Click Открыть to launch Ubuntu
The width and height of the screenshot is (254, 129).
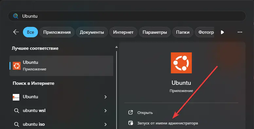pos(145,113)
